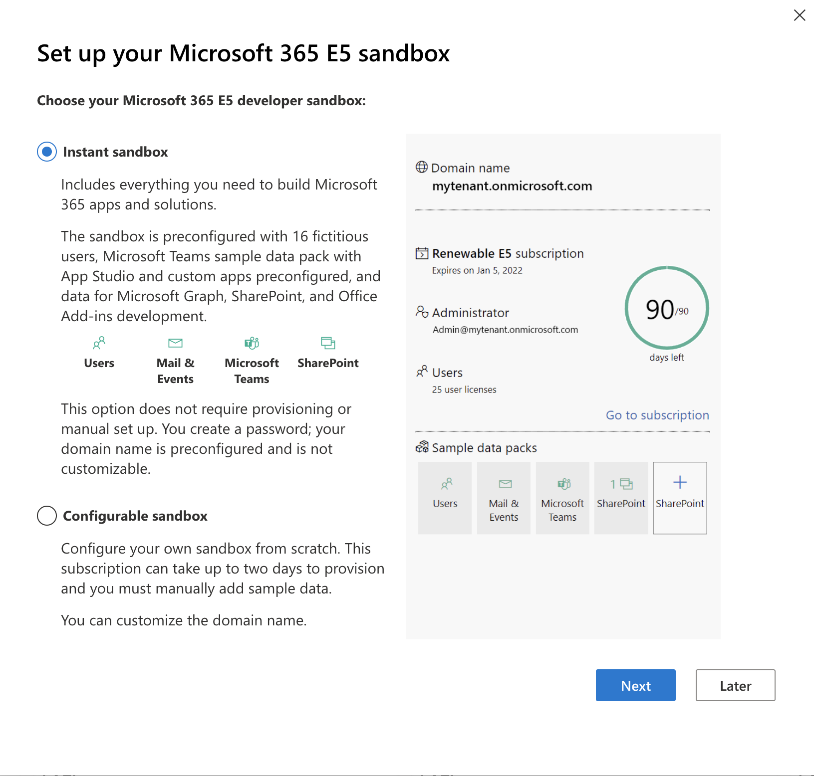Click the Domain name globe icon
Screen dimensions: 814x776
[422, 167]
